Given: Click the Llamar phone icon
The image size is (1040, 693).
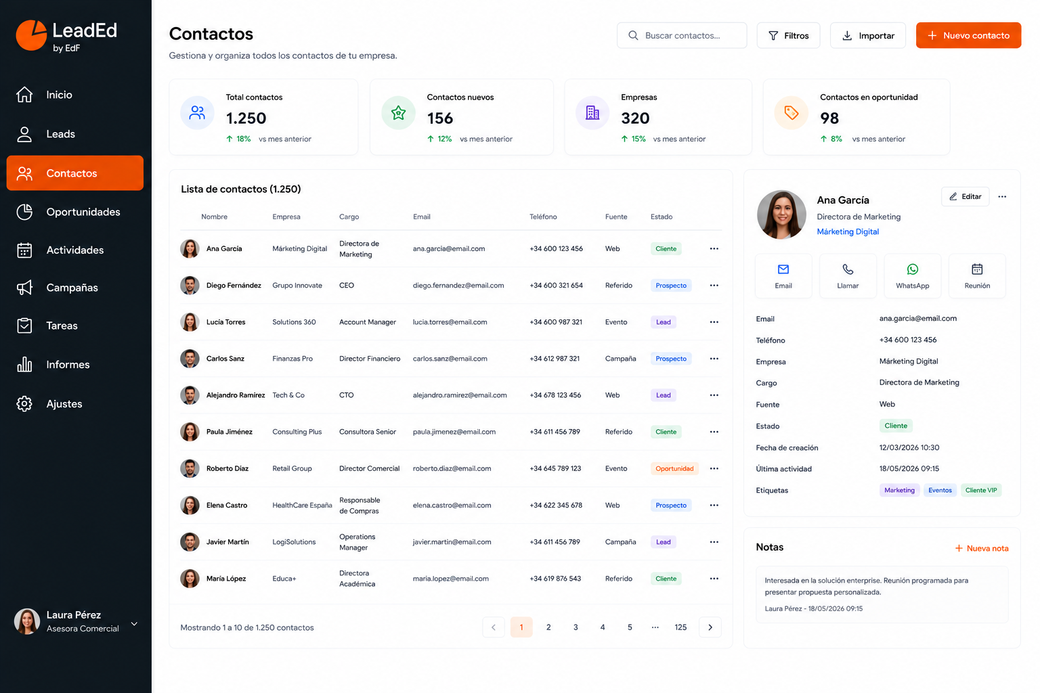Looking at the screenshot, I should [x=848, y=269].
